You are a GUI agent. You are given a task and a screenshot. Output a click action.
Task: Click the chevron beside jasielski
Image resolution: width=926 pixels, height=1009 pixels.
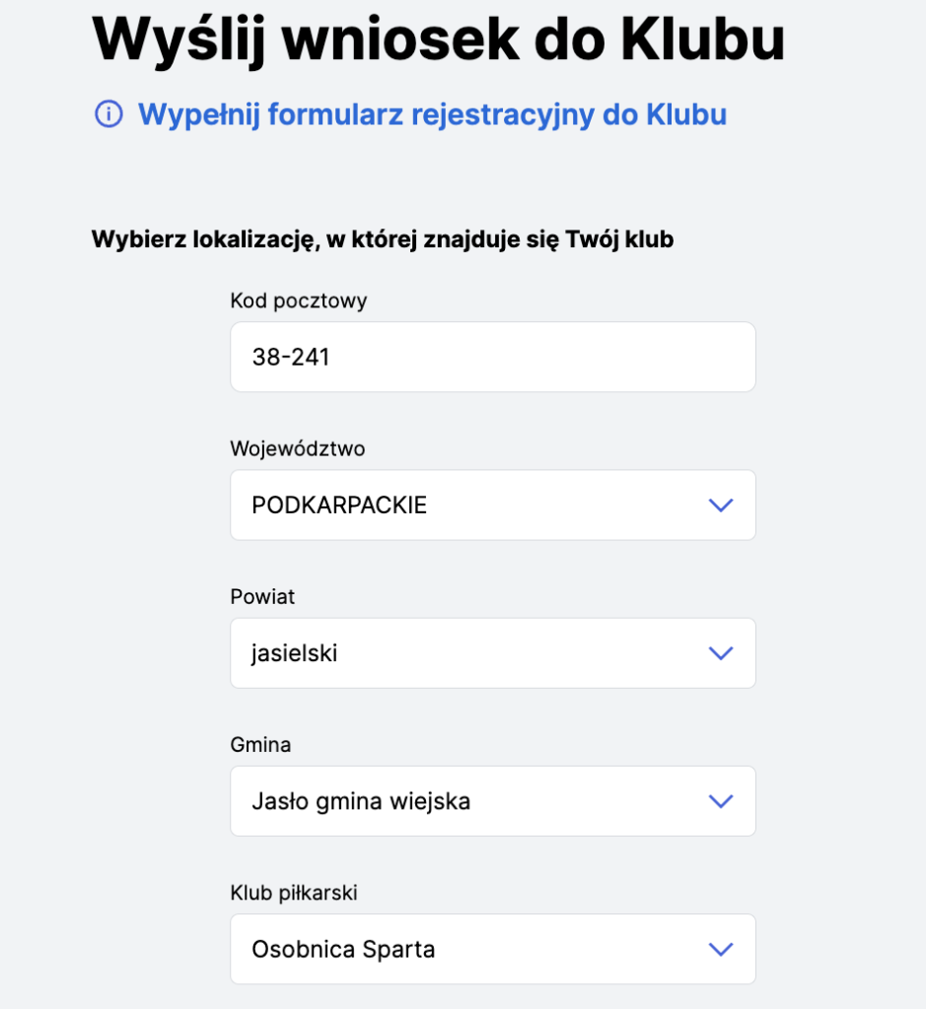pos(720,652)
